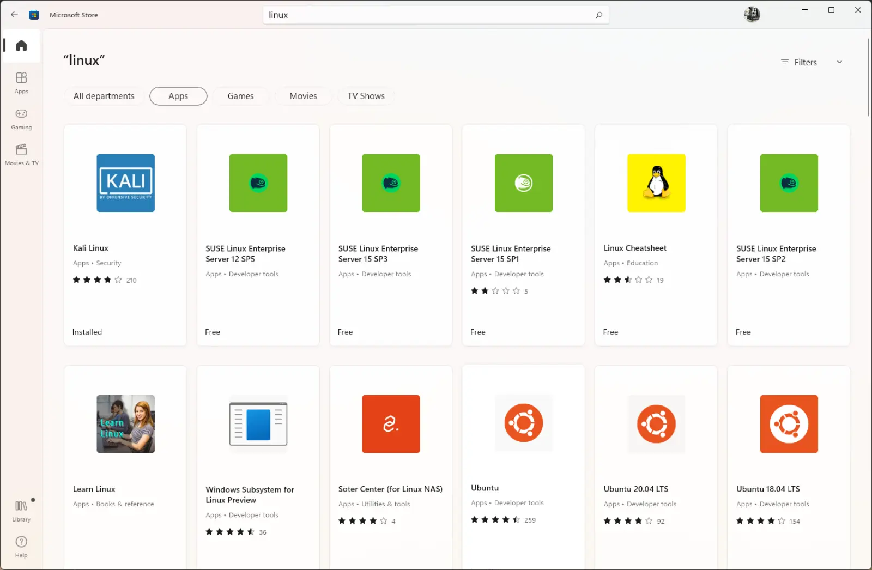872x570 pixels.
Task: Open SUSE Linux Enterprise Server 12 SP5 title
Action: point(245,254)
